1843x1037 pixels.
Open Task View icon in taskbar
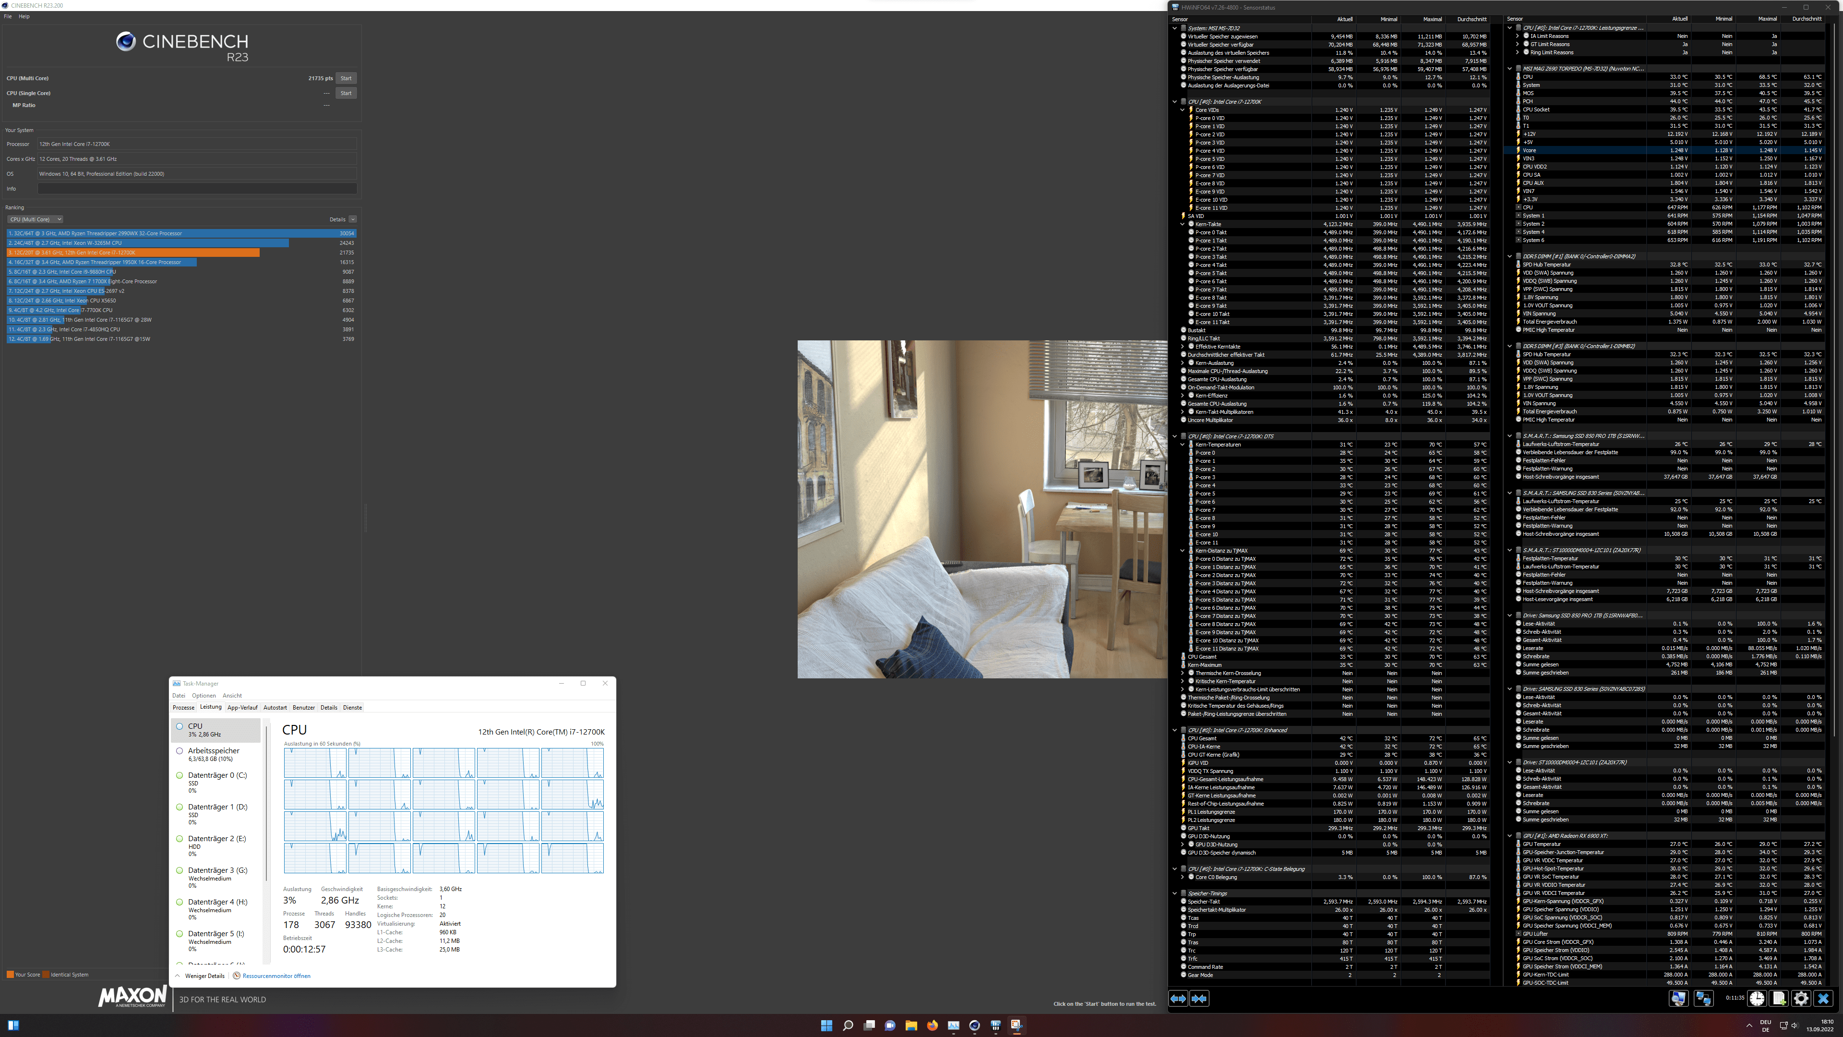869,1025
